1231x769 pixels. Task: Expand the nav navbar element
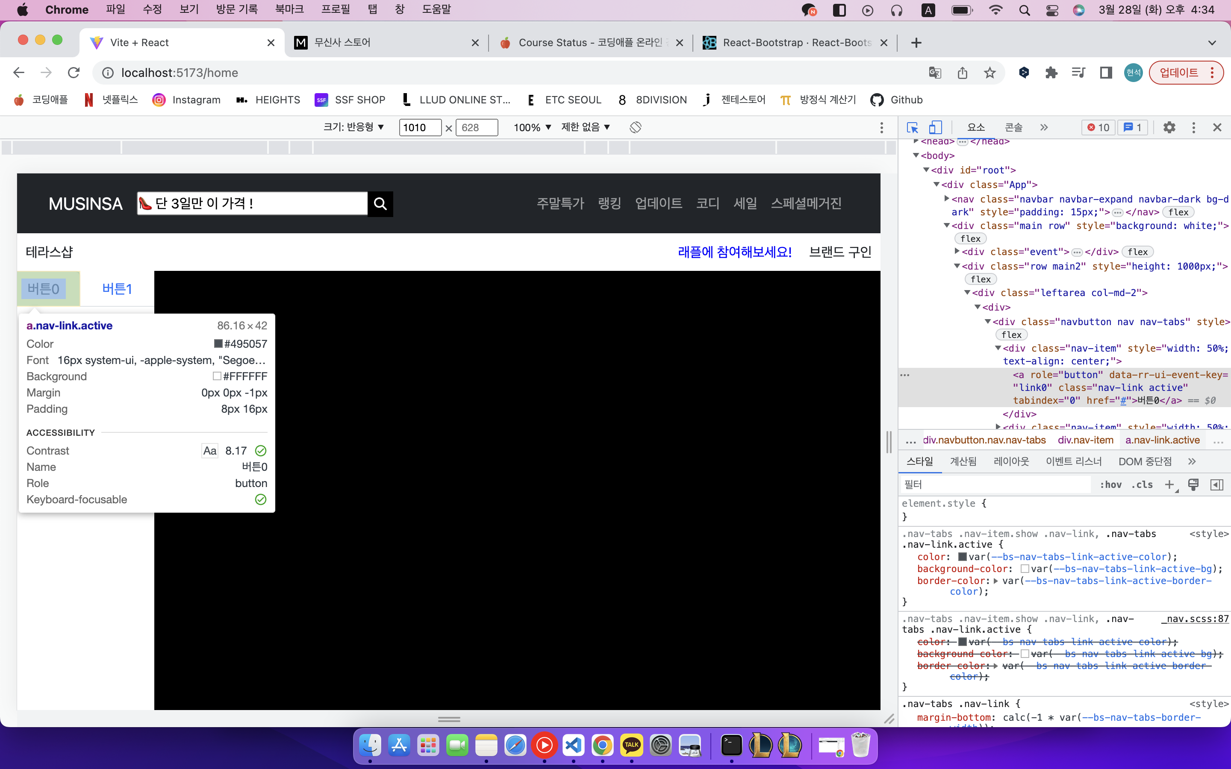(947, 199)
